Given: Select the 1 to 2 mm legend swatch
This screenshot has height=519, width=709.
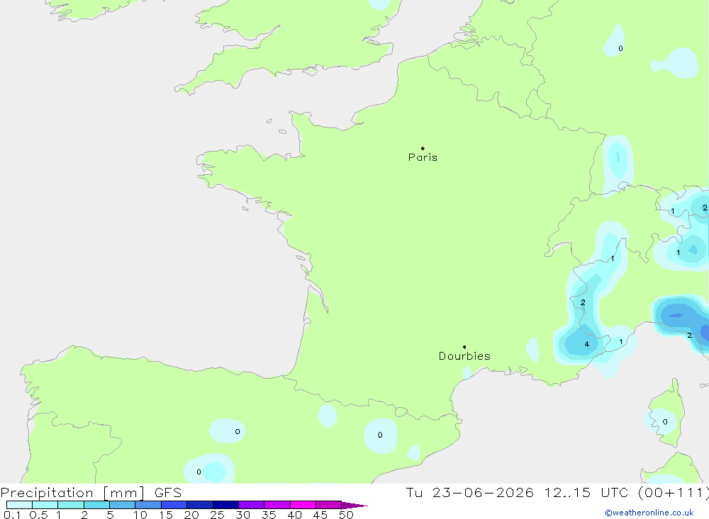Looking at the screenshot, I should pos(71,505).
